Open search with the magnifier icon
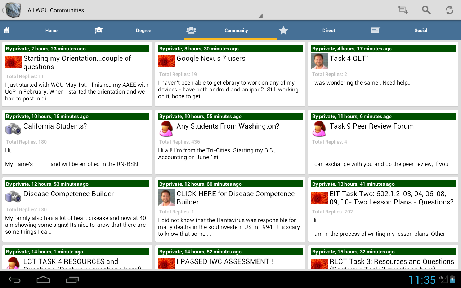Screen dimensions: 461x288 coord(426,10)
